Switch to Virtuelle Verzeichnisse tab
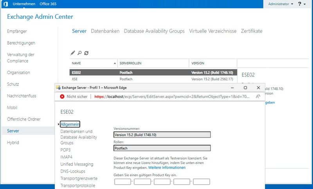The height and width of the screenshot is (189, 313). click(213, 31)
